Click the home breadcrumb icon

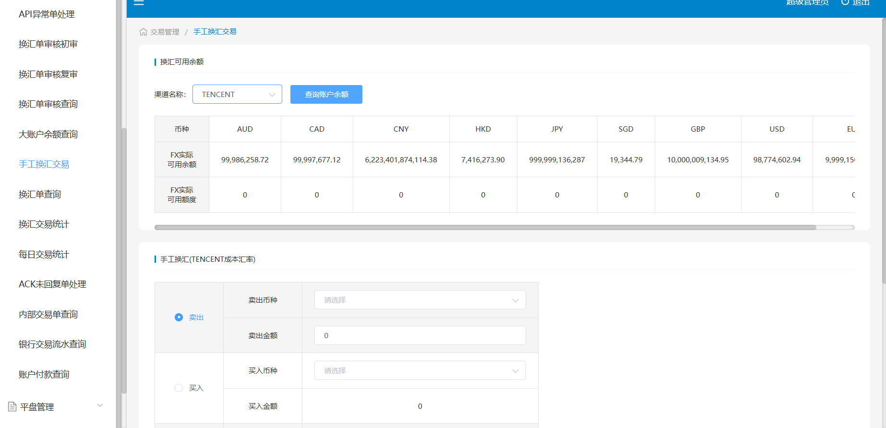click(x=143, y=32)
